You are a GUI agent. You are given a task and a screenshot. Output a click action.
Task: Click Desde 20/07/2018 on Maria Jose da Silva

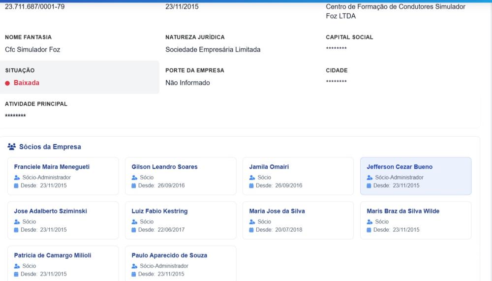tap(279, 230)
